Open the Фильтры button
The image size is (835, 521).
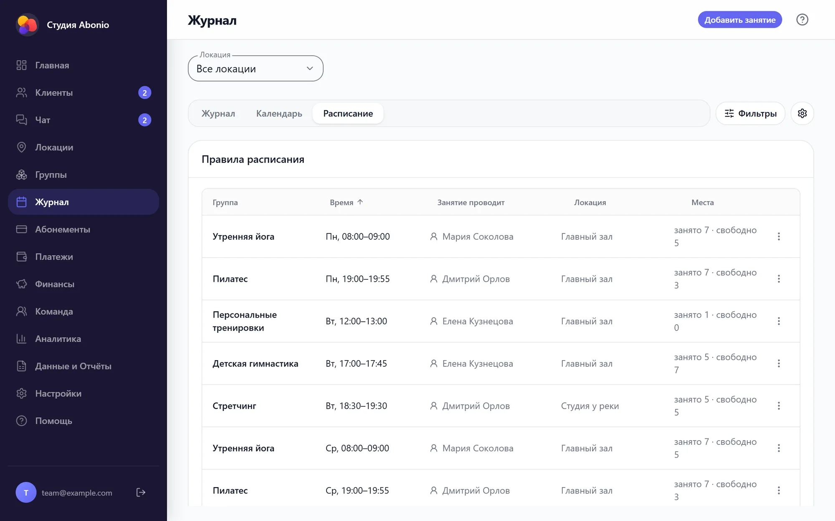(x=750, y=113)
